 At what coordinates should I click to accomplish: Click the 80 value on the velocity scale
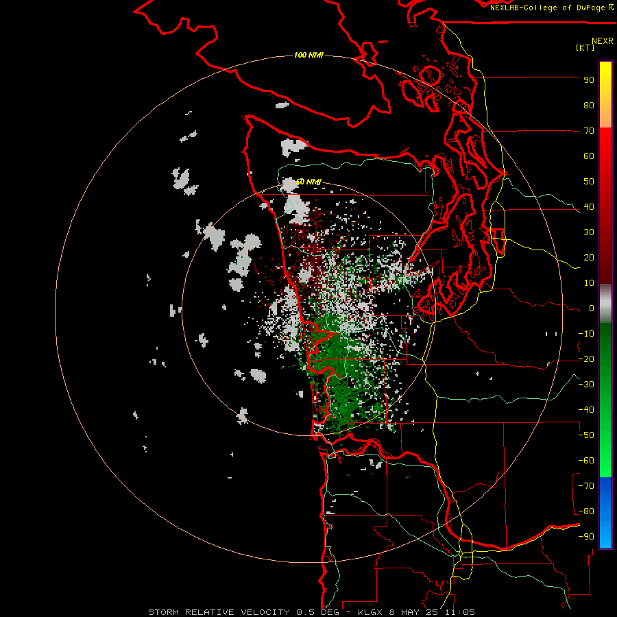click(589, 105)
